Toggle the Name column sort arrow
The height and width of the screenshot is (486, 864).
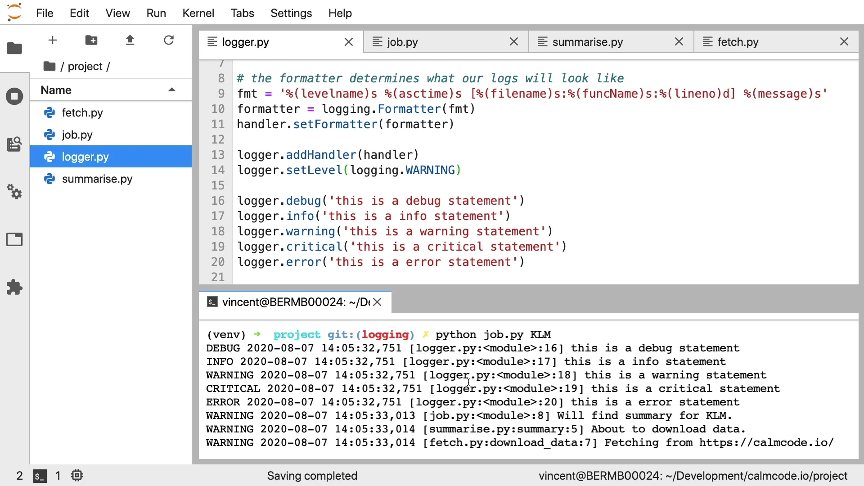tap(171, 90)
